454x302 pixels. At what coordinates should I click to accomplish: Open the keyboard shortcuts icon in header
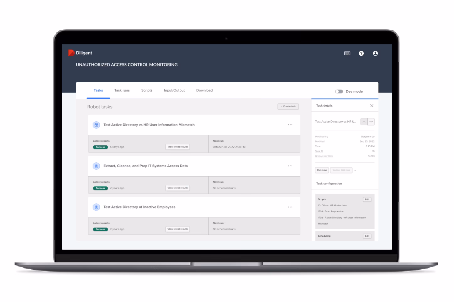[347, 53]
